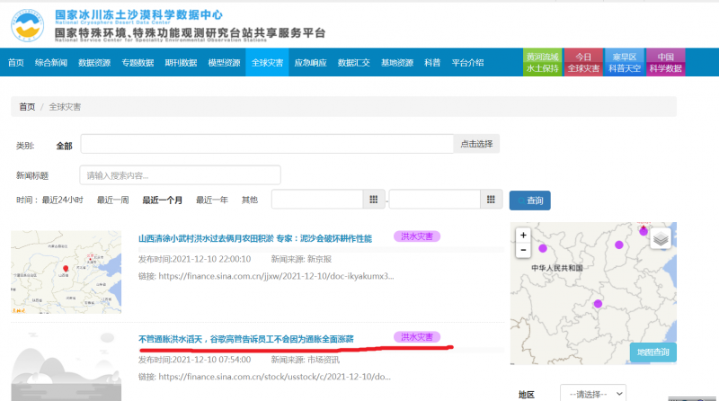This screenshot has width=719, height=401.
Task: Select the 最近一年 time filter
Action: [211, 200]
